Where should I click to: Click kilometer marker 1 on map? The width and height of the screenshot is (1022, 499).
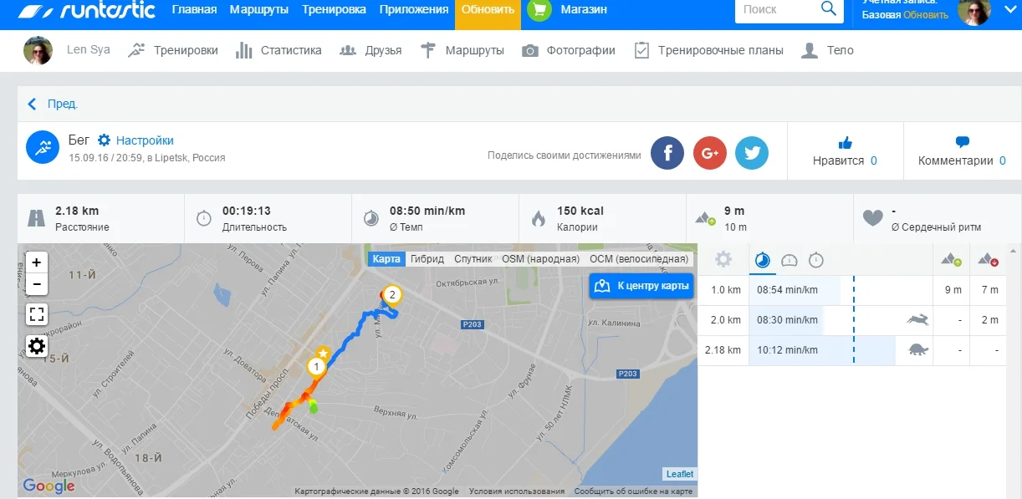click(316, 366)
